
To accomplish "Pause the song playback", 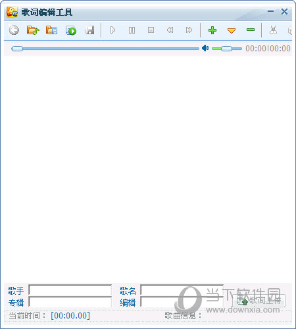I will coord(132,30).
